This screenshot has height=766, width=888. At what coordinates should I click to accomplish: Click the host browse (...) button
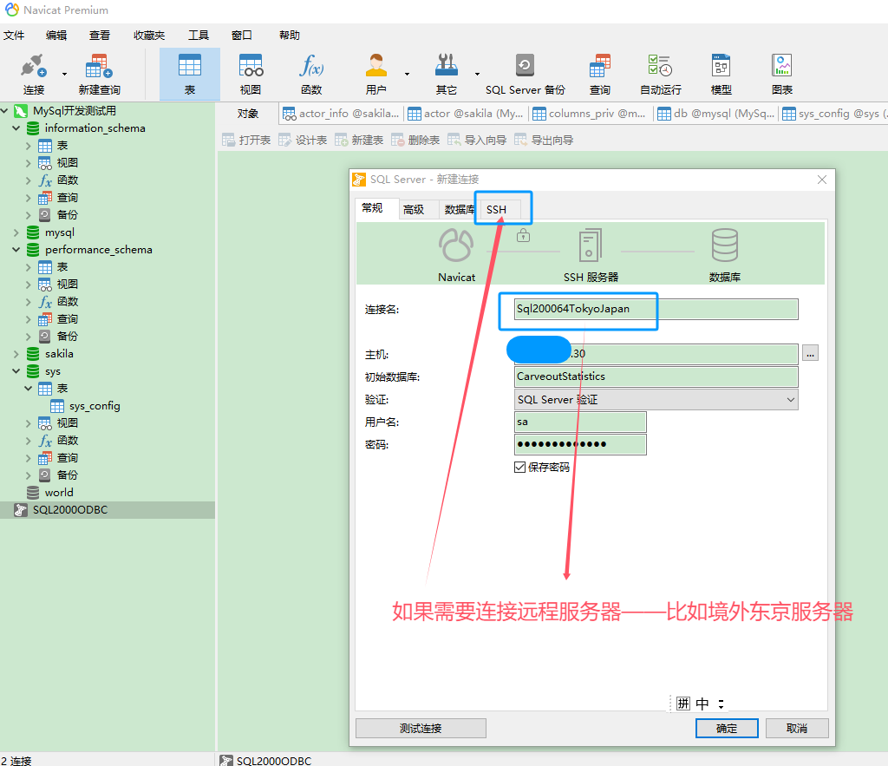pos(811,354)
